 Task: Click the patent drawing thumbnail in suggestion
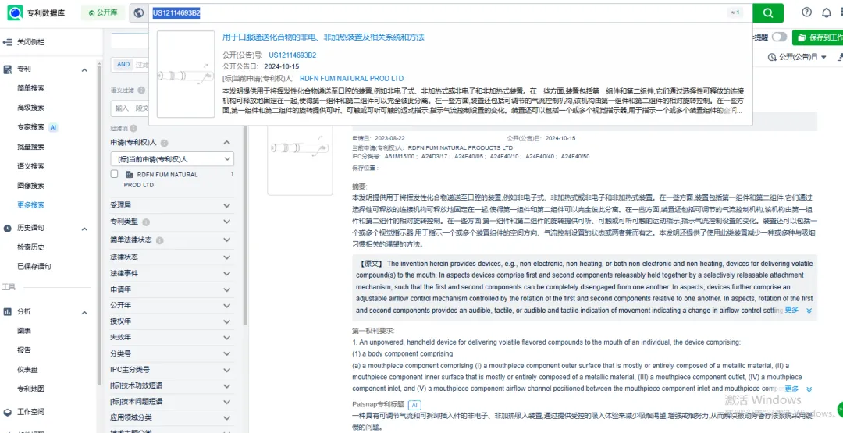[x=185, y=74]
